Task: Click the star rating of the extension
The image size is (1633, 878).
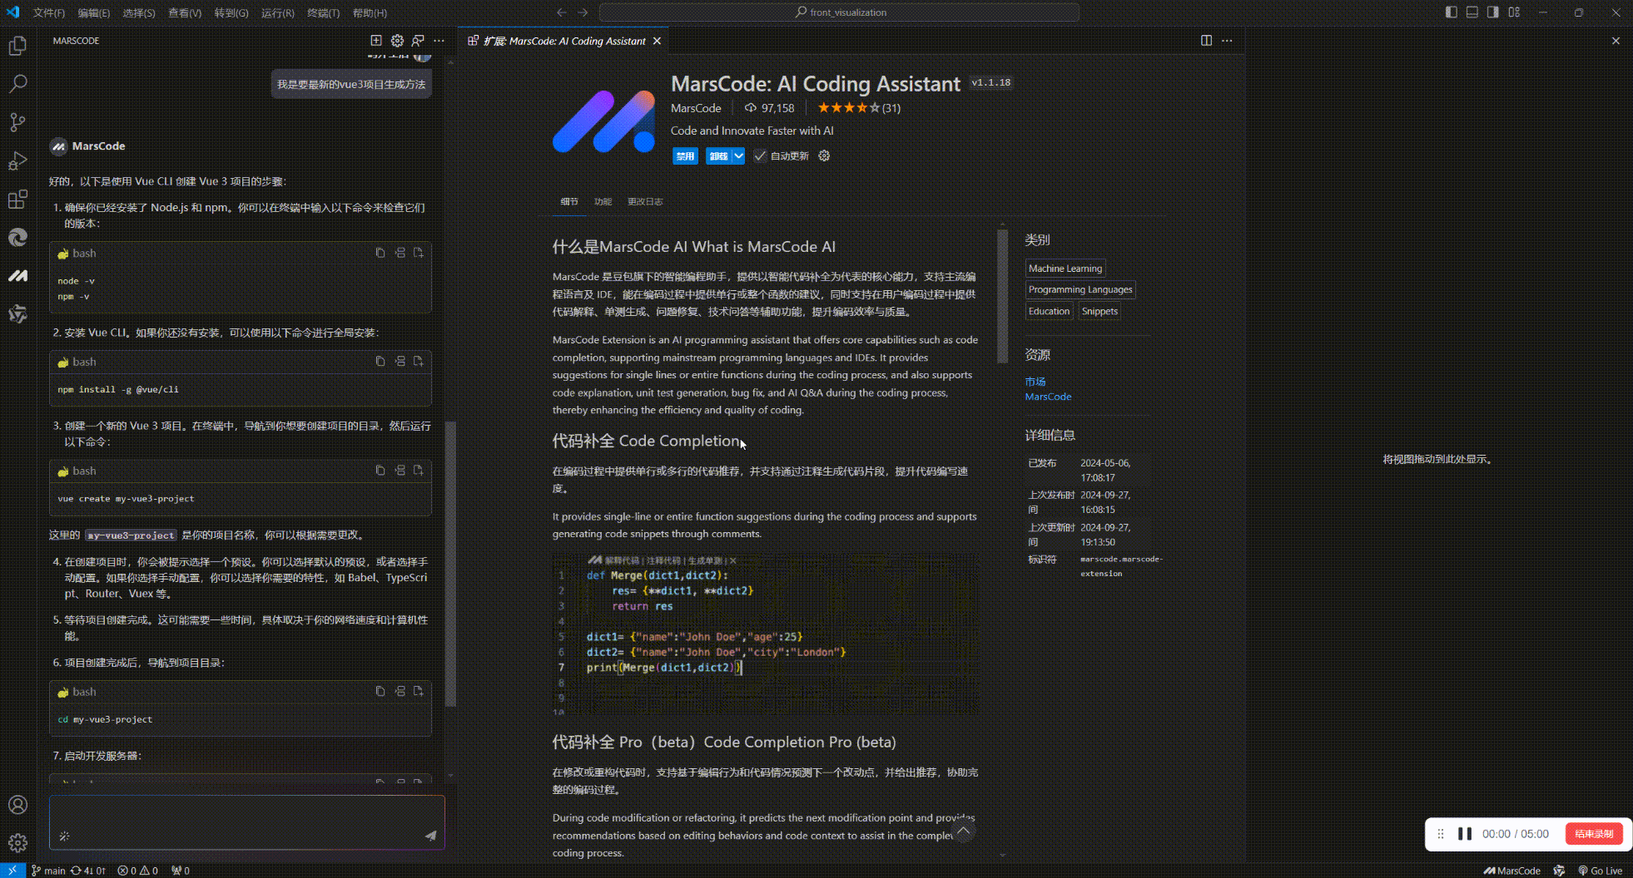Action: pyautogui.click(x=858, y=108)
